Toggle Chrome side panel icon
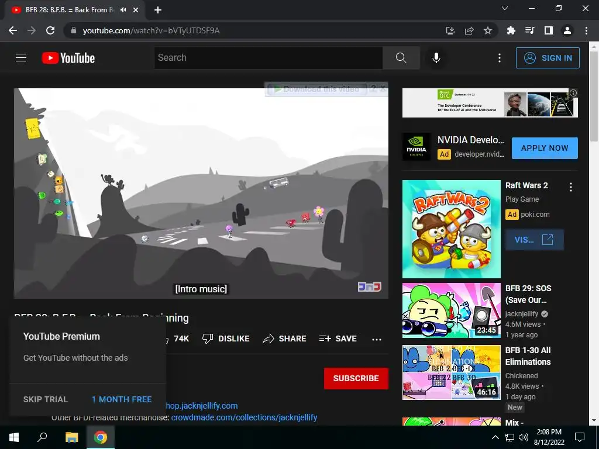Image resolution: width=599 pixels, height=449 pixels. tap(548, 30)
